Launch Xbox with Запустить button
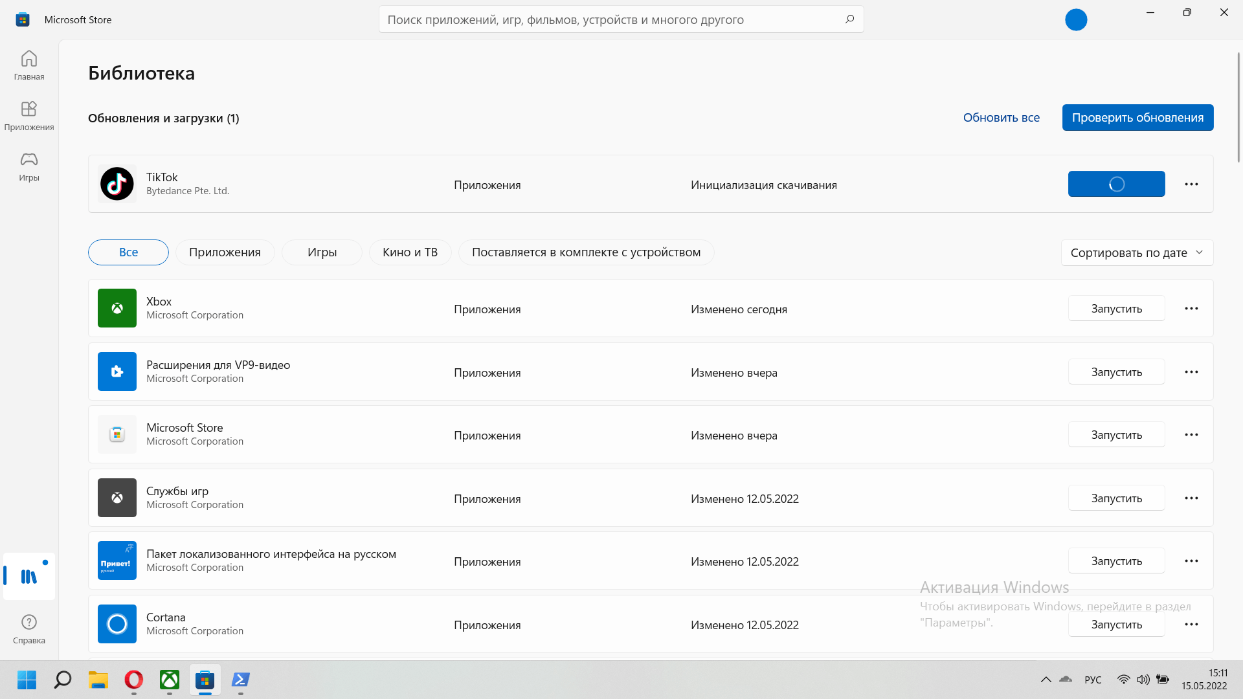This screenshot has height=699, width=1243. (1116, 309)
